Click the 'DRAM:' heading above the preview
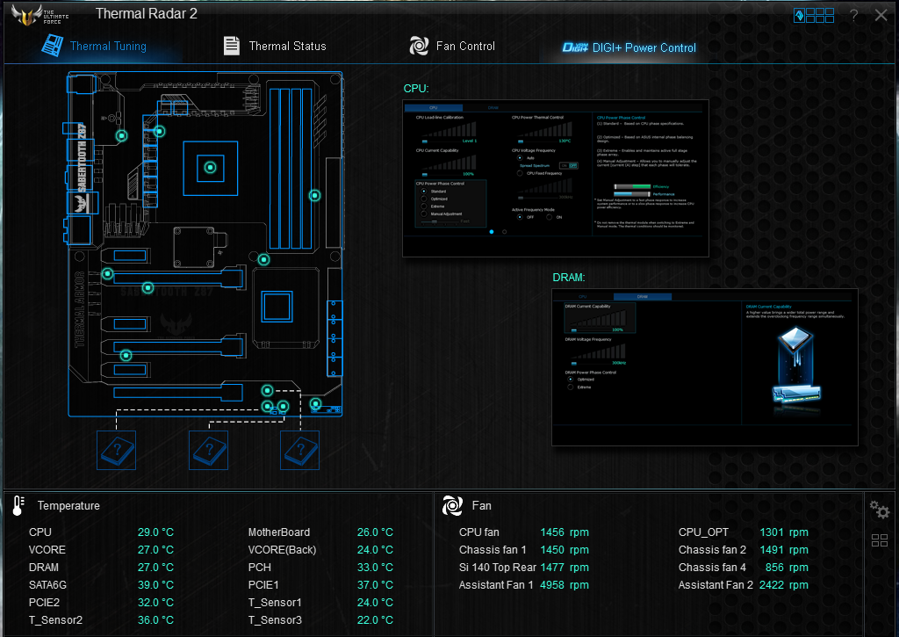899x637 pixels. pos(569,277)
